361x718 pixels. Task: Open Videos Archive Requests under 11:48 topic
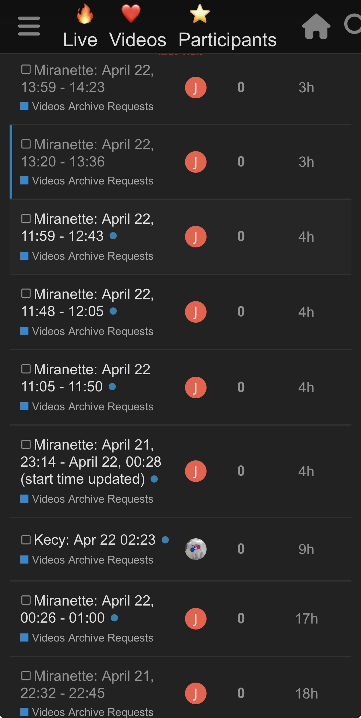pos(92,331)
